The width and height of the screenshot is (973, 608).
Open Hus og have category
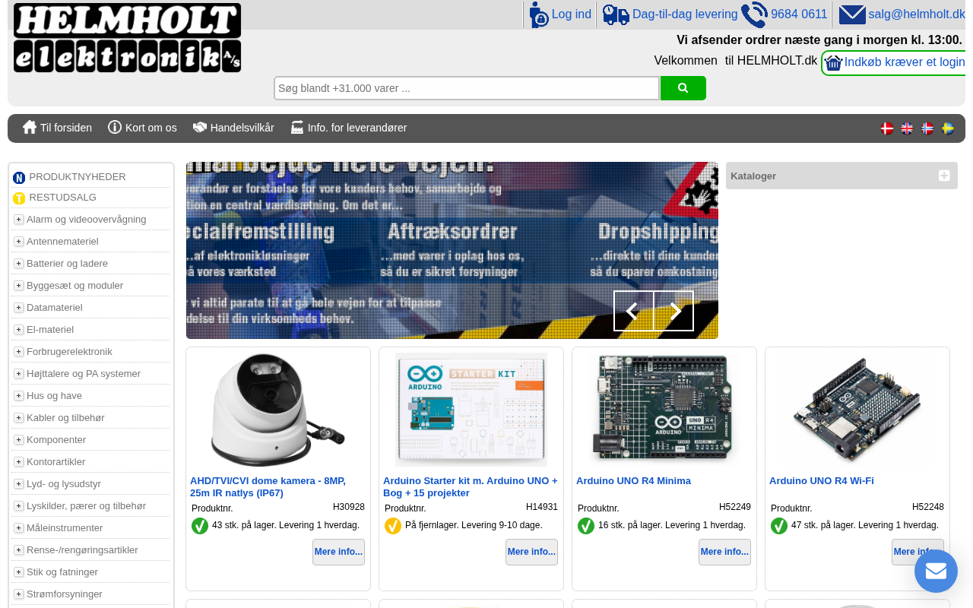coord(54,396)
